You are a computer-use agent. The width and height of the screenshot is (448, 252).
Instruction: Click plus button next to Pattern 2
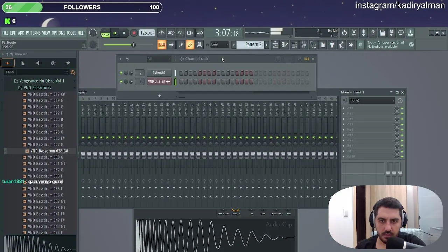click(x=266, y=45)
